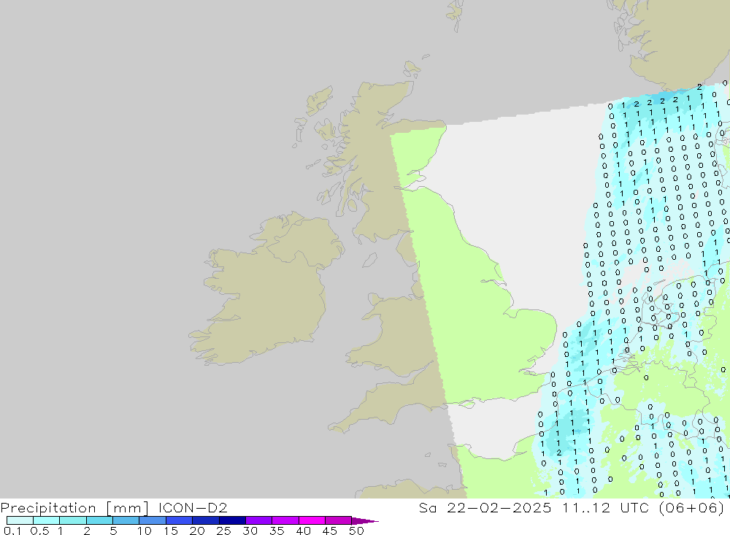Select the 20–25 mm dark blue swatch

pos(205,520)
